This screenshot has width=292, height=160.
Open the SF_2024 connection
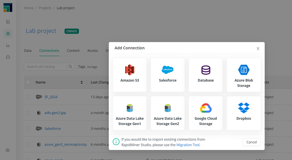(x=51, y=97)
